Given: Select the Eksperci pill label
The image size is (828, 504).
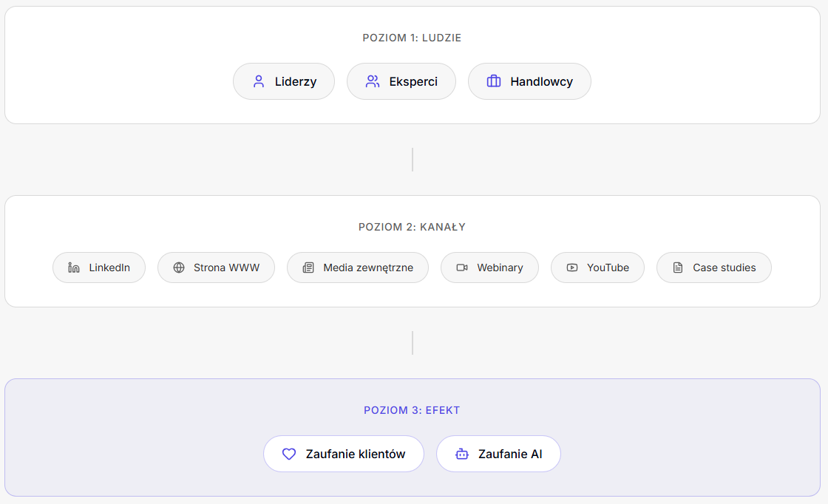Looking at the screenshot, I should click(x=413, y=81).
